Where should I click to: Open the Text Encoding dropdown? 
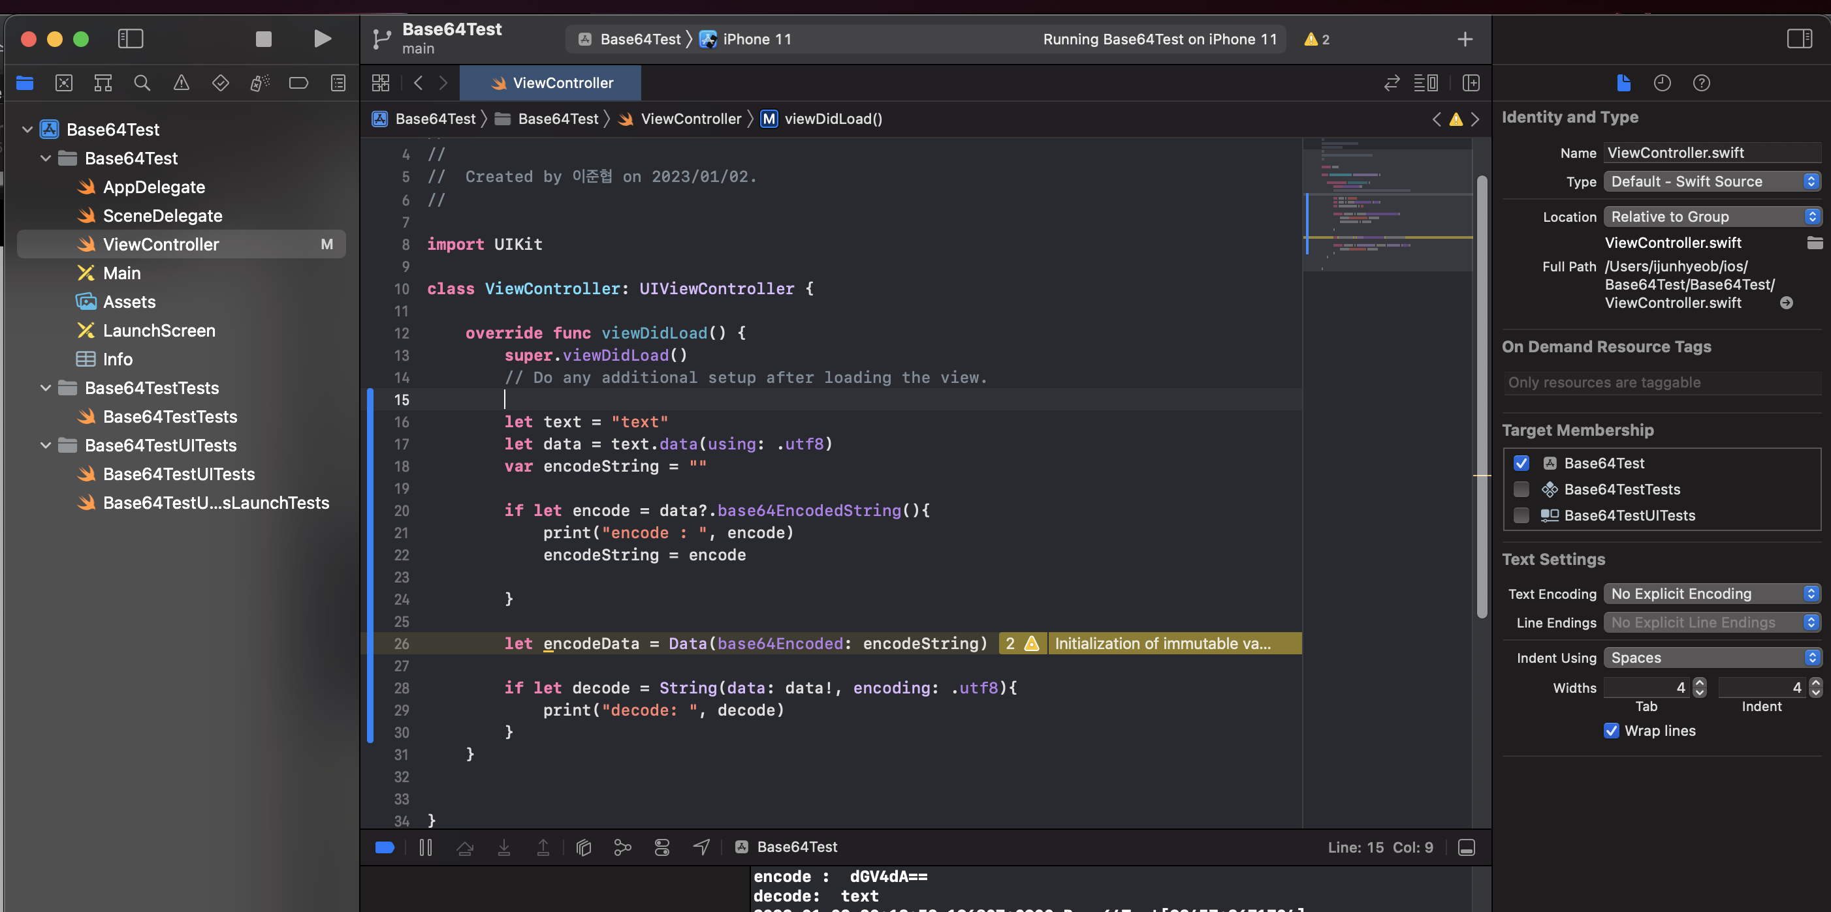1712,594
